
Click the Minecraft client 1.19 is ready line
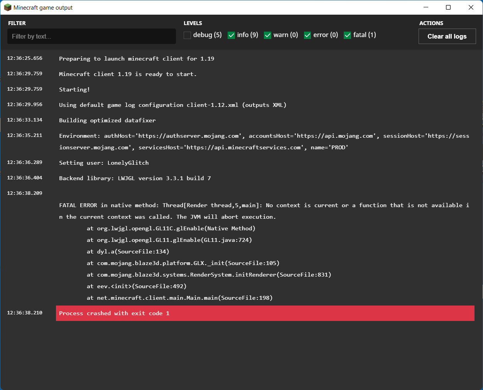(x=128, y=74)
